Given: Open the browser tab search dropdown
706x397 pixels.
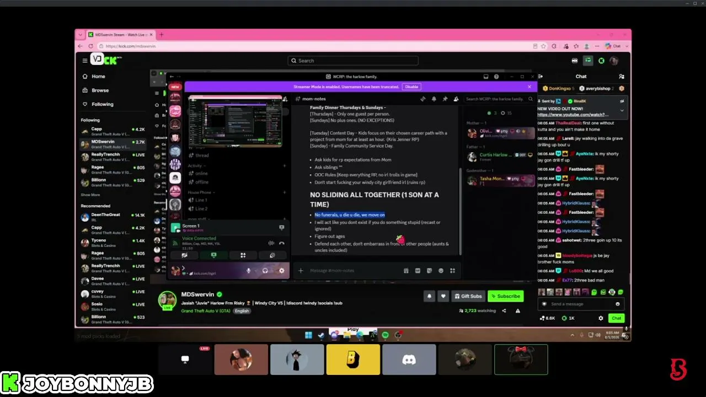Looking at the screenshot, I should [81, 35].
